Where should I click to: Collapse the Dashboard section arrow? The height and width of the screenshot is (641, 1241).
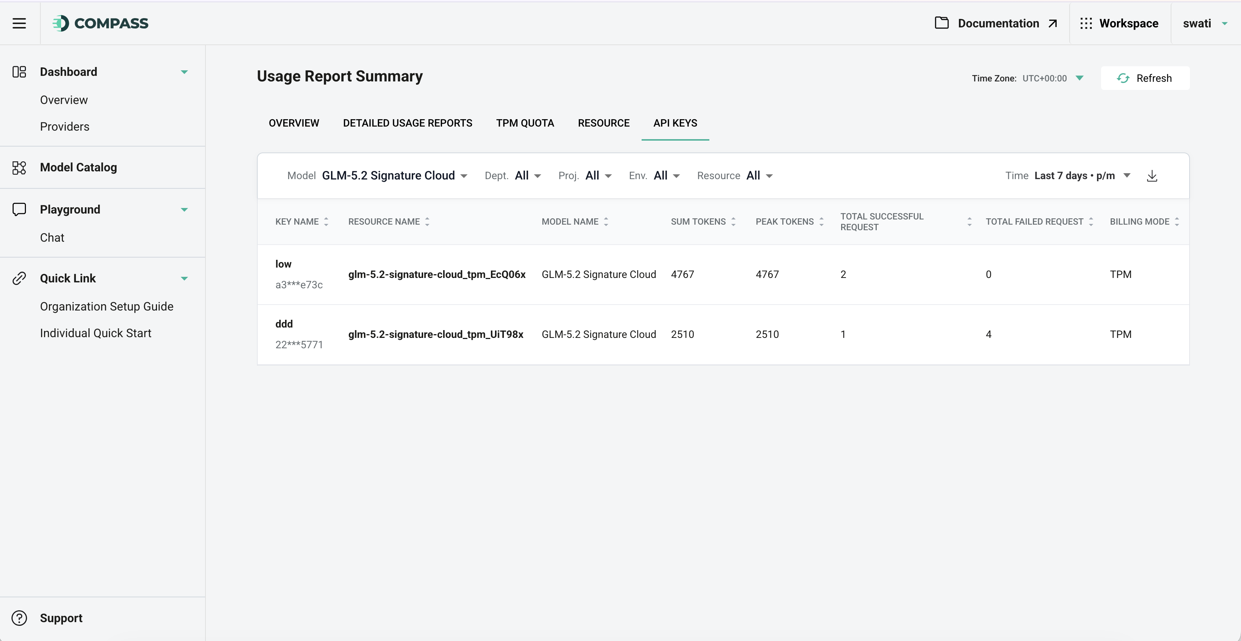[x=184, y=72]
